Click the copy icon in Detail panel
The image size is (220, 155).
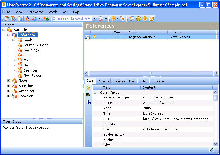click(88, 102)
